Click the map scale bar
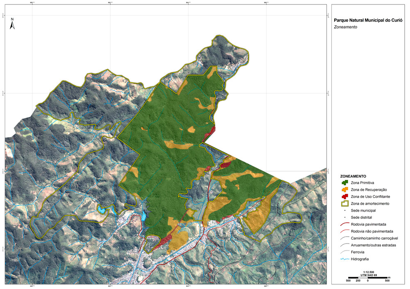Image resolution: width=410 pixels, height=289 pixels. coord(367,278)
